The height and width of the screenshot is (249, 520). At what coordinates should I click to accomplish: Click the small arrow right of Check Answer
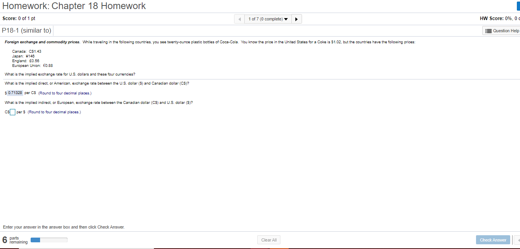(516, 240)
